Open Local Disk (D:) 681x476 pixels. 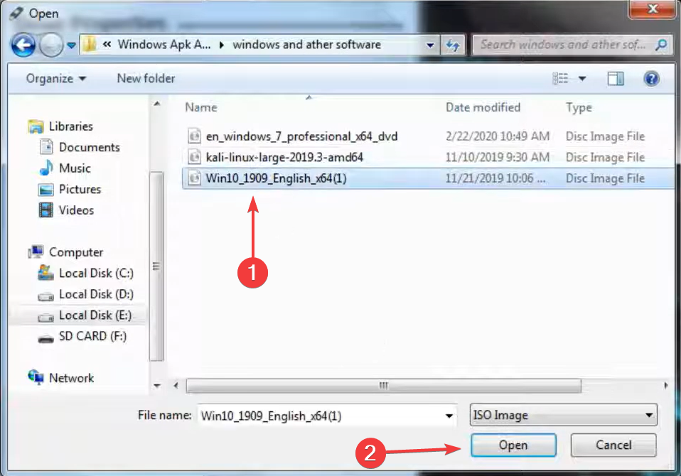[96, 294]
